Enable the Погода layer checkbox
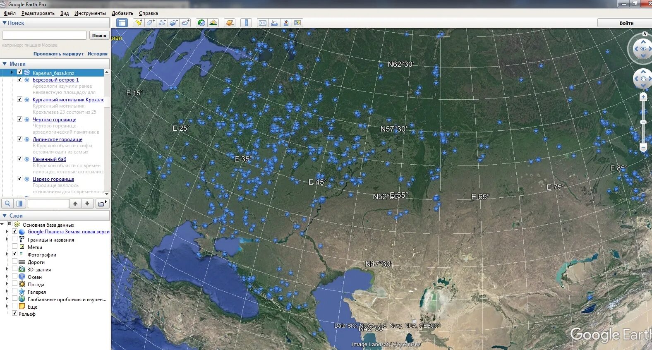The width and height of the screenshot is (652, 350). click(14, 284)
